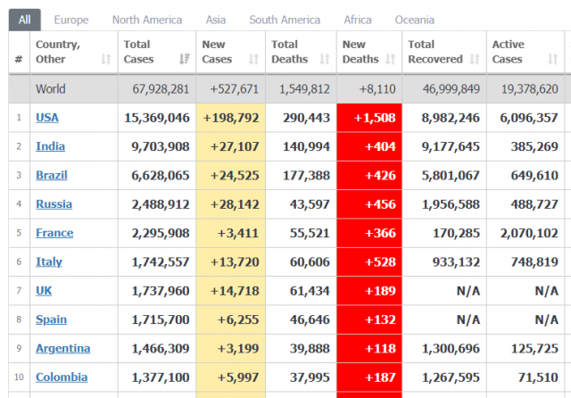571x398 pixels.
Task: Open the India country link
Action: [x=50, y=146]
